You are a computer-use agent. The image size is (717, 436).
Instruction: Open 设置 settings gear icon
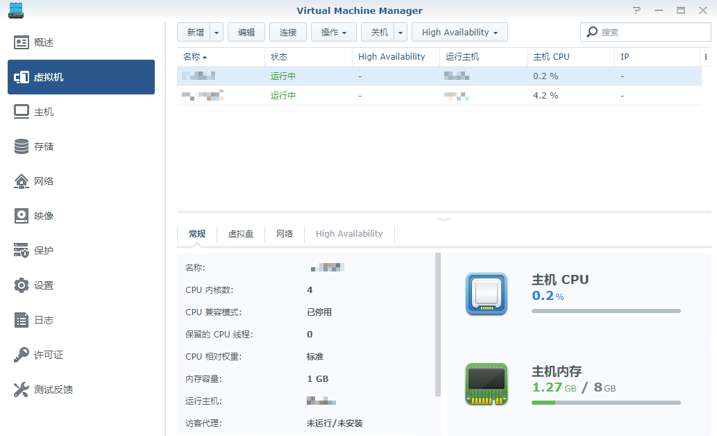(22, 285)
